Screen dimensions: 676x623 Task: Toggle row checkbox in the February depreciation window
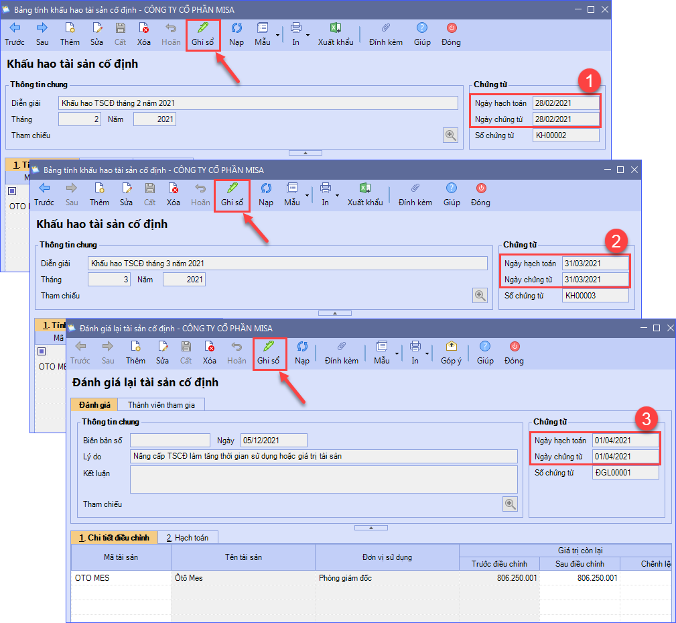[x=12, y=191]
